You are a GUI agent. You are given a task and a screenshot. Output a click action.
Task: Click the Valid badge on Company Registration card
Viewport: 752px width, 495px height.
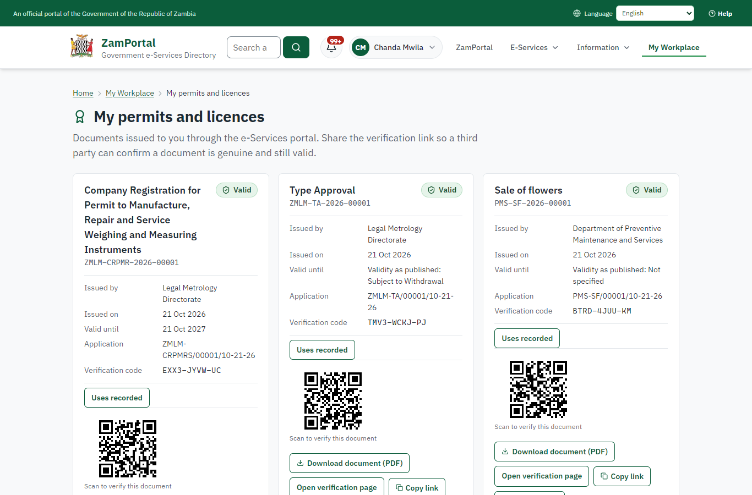pos(237,190)
